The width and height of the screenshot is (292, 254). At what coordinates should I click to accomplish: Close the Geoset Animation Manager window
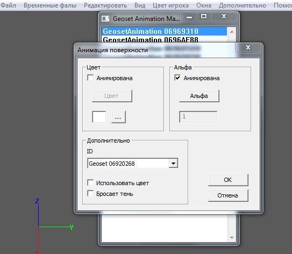224,17
